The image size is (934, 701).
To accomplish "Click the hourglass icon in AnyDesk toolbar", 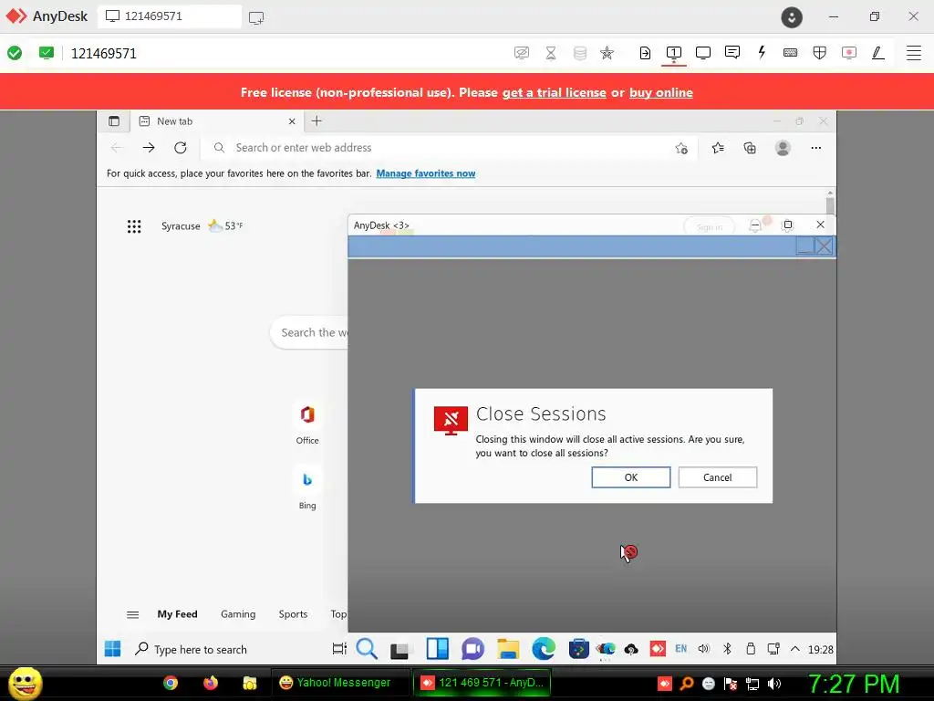I will click(x=551, y=53).
